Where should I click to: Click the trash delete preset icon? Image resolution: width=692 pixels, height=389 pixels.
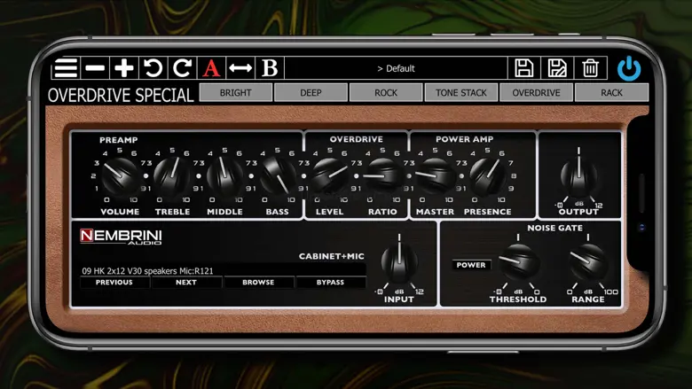point(591,68)
